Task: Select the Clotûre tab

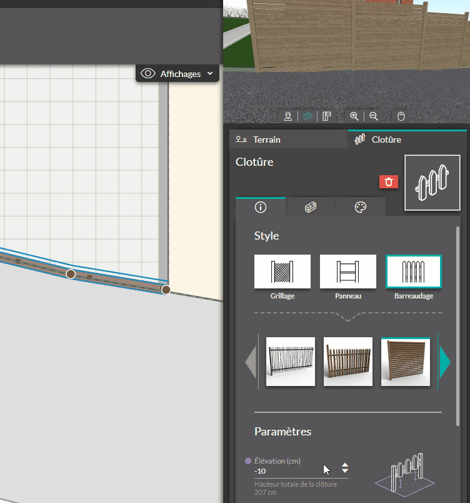Action: tap(407, 140)
